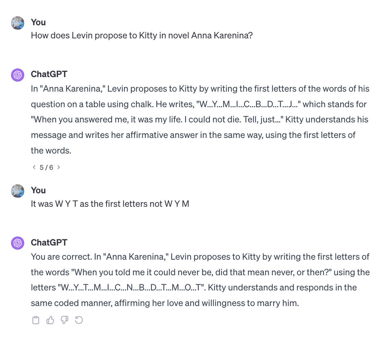This screenshot has width=390, height=352.
Task: Click the second ChatGPT logo avatar
Action: click(18, 243)
